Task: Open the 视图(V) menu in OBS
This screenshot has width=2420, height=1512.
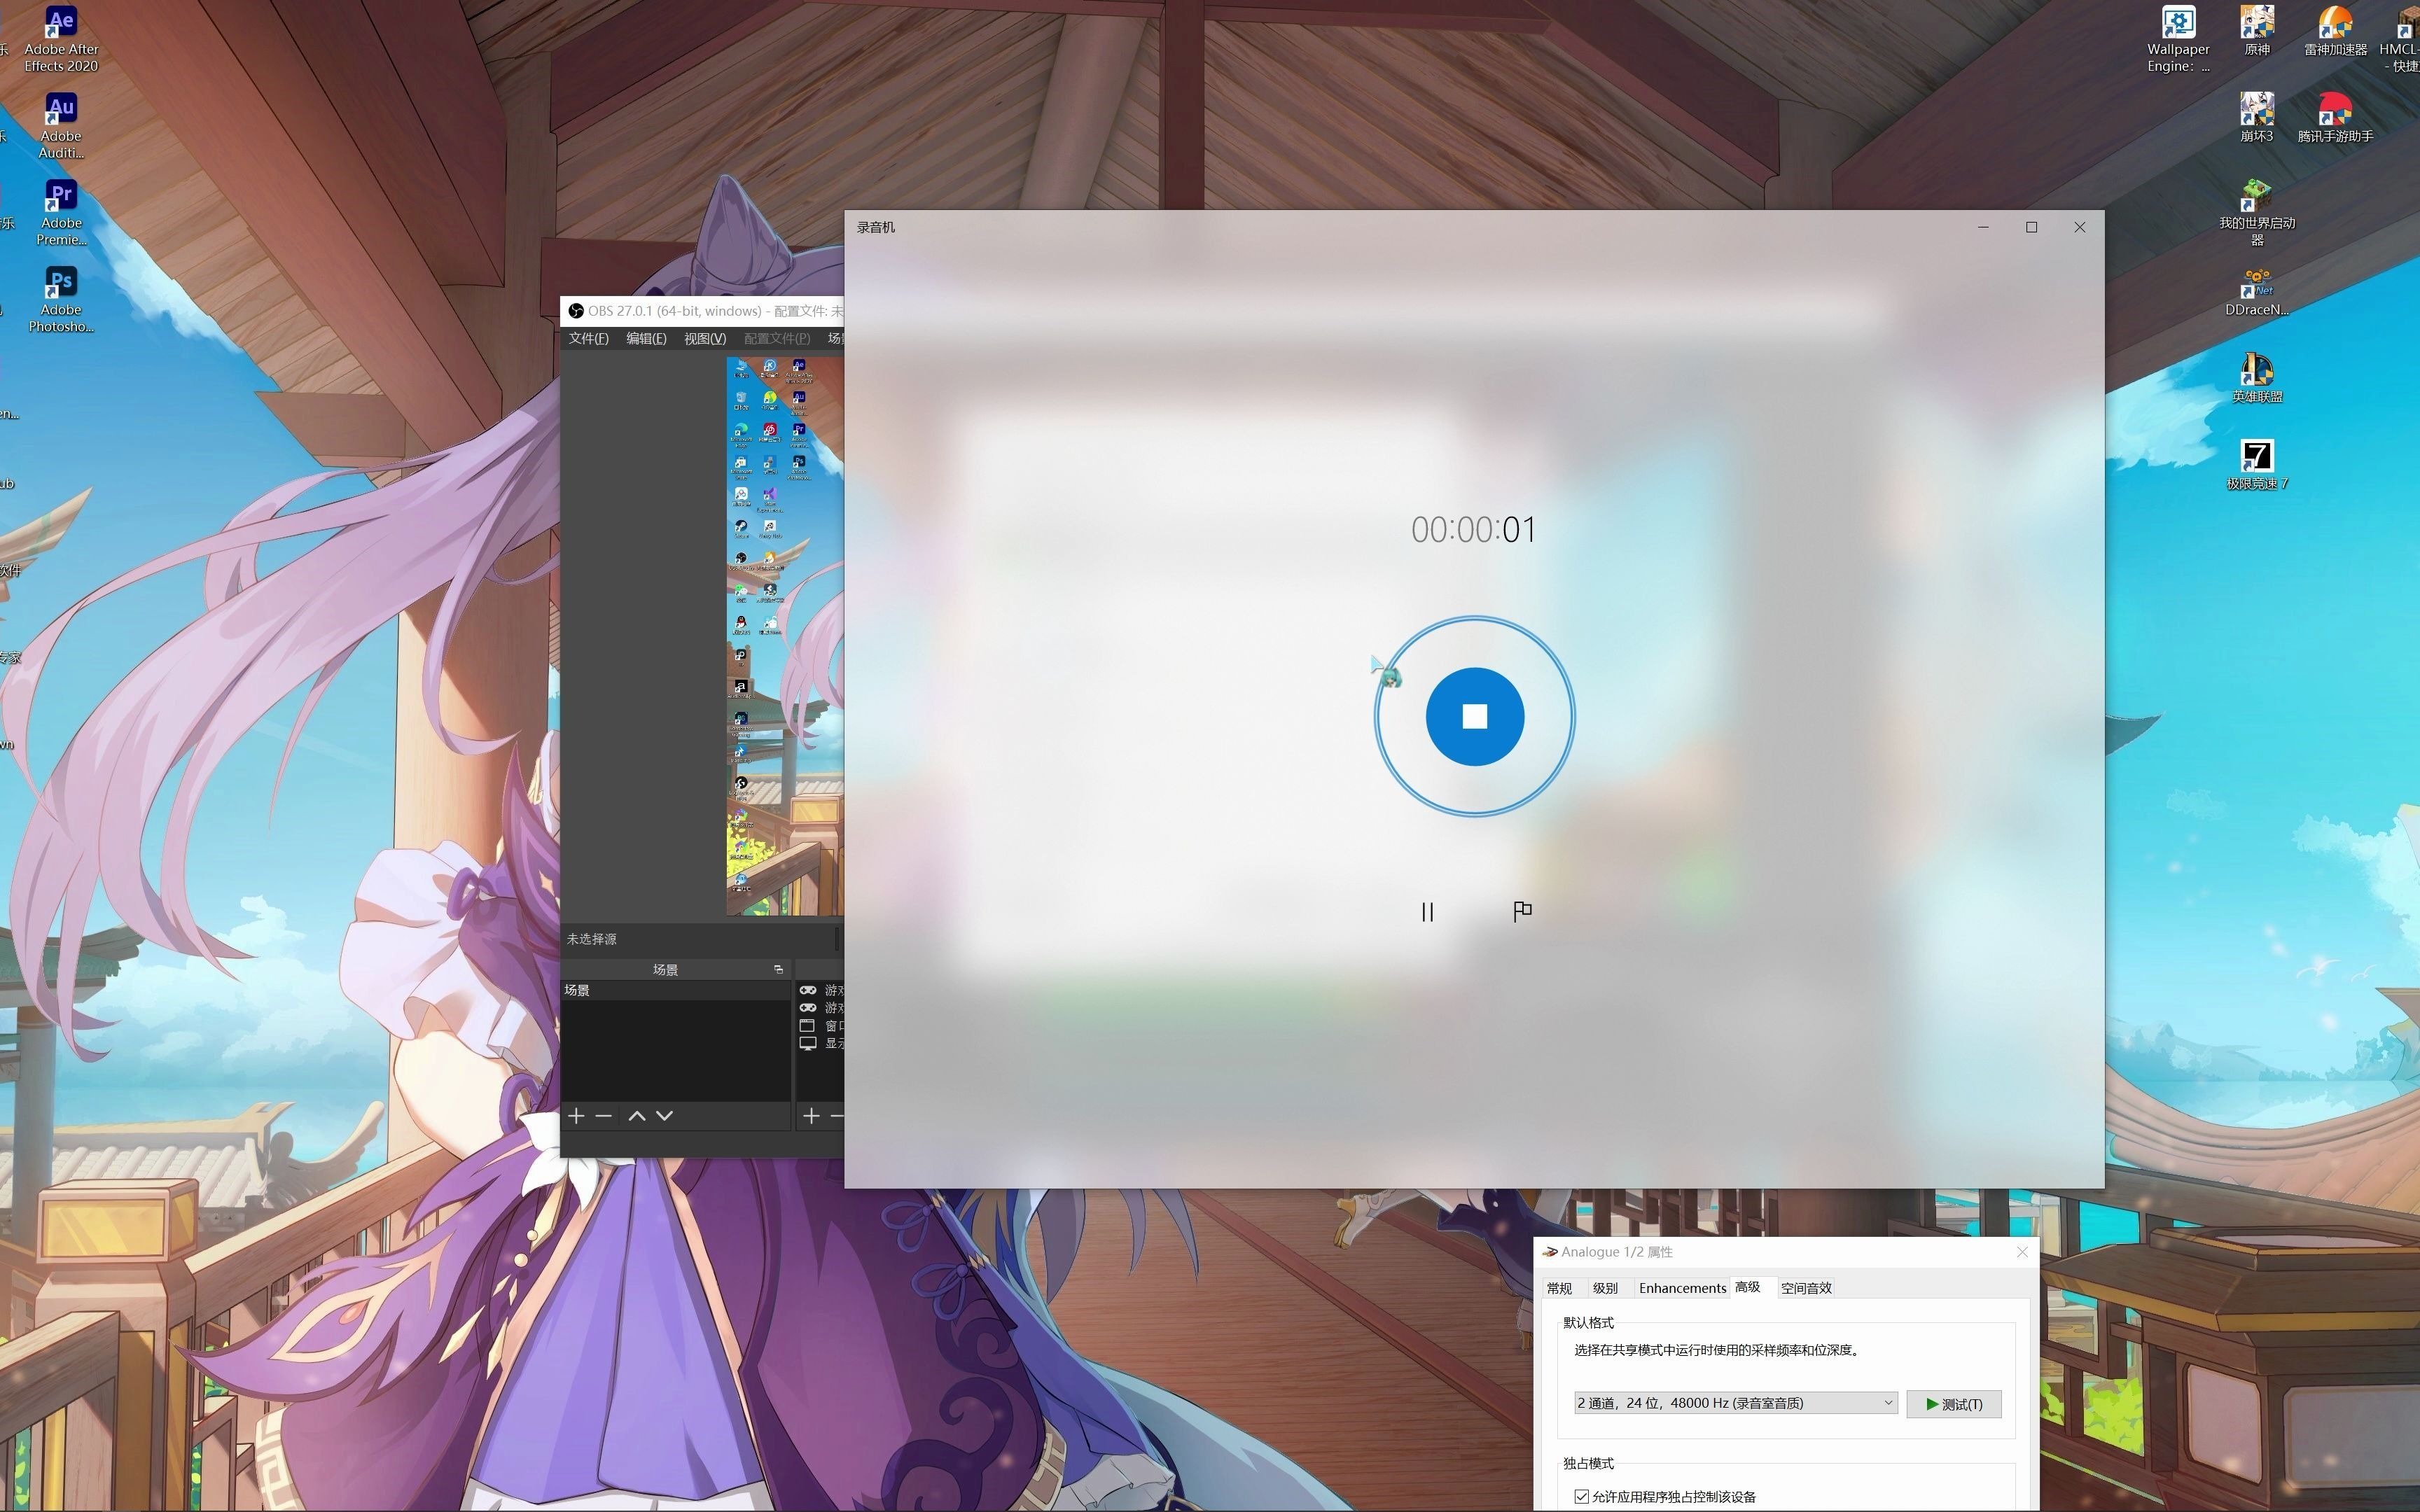Action: coord(704,339)
